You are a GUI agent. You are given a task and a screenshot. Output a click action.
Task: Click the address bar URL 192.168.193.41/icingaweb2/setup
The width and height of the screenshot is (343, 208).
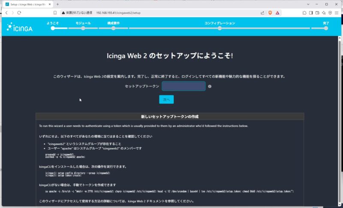[x=118, y=13]
